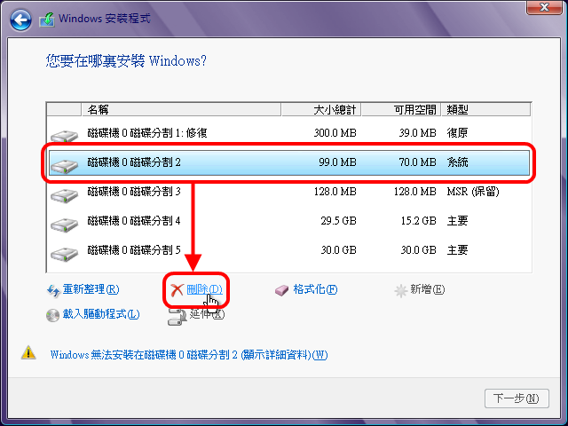
Task: Click the refresh arrows icon beside 重新整理
Action: pos(53,290)
